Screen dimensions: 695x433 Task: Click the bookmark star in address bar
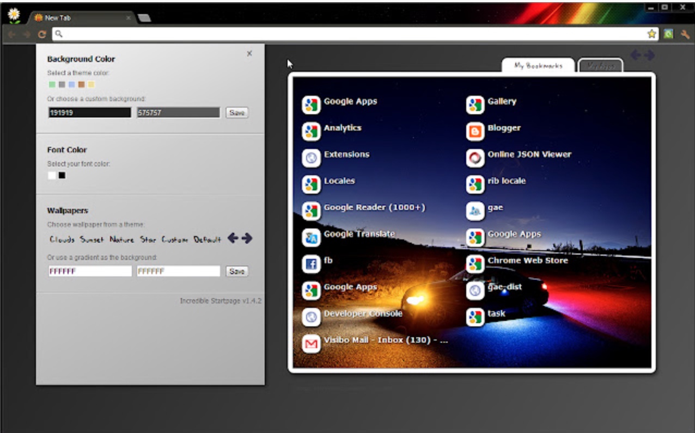click(x=651, y=34)
